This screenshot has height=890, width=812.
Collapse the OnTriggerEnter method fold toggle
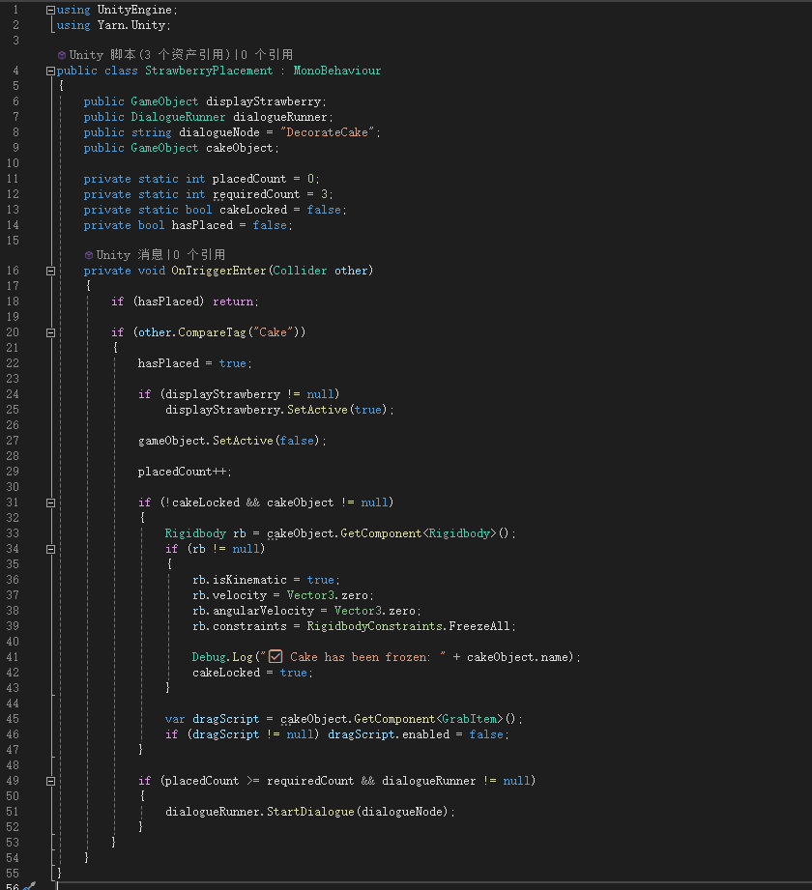pyautogui.click(x=50, y=272)
